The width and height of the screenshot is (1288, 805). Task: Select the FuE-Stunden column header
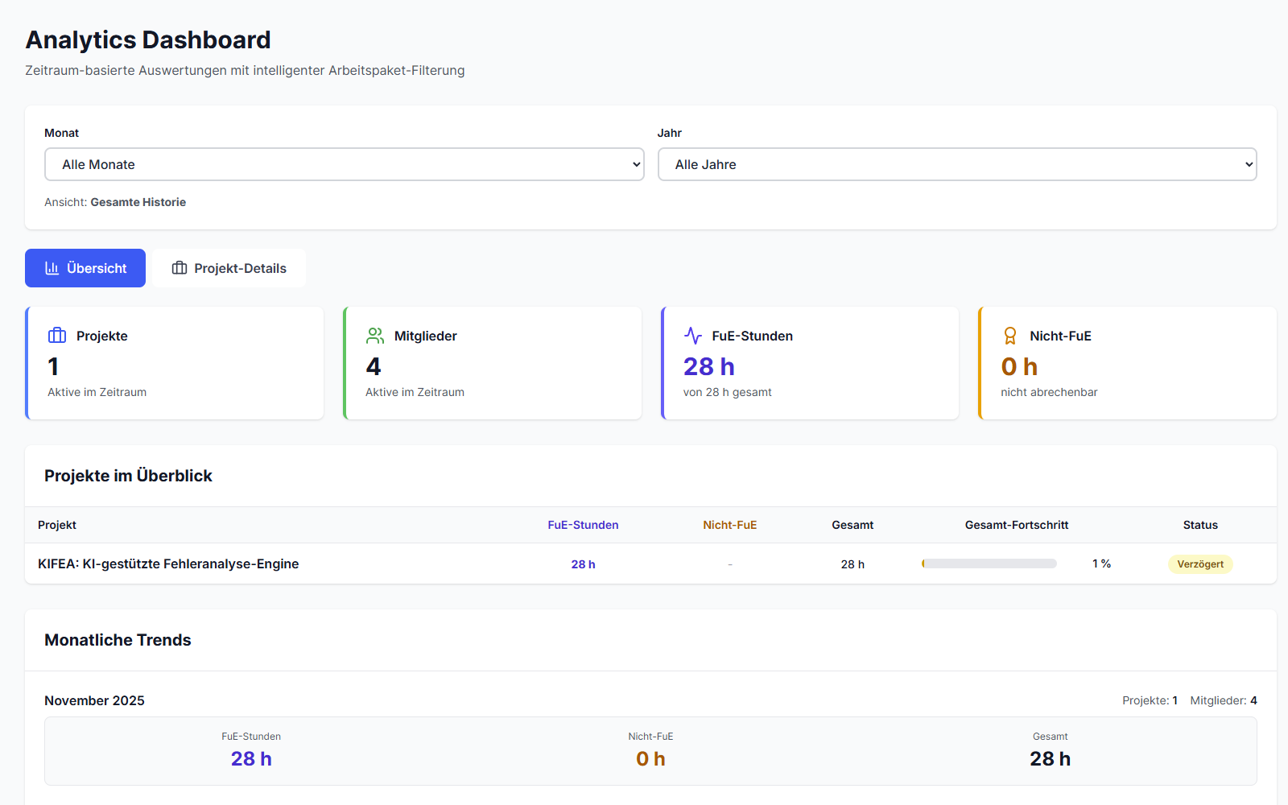[x=583, y=524]
